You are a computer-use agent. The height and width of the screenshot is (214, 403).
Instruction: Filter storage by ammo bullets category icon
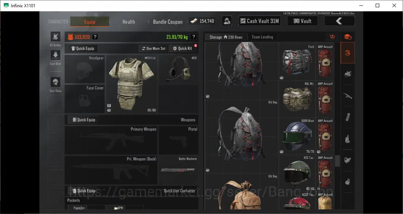[x=348, y=139]
